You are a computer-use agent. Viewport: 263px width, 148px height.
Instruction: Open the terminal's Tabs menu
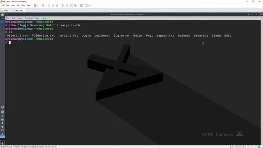[x=37, y=18]
